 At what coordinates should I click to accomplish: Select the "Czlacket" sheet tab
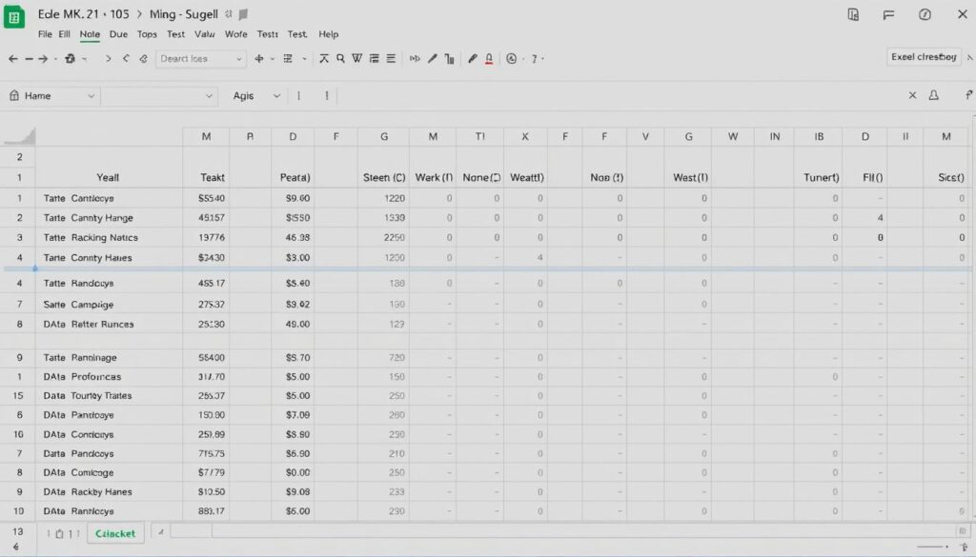click(x=115, y=533)
